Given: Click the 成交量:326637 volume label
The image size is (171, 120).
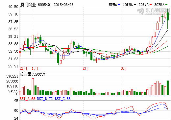Looking at the screenshot, I should 32,74.
